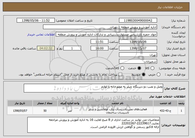Select the کالا radio button
Screen dimensions: 195x138
(x=152, y=68)
